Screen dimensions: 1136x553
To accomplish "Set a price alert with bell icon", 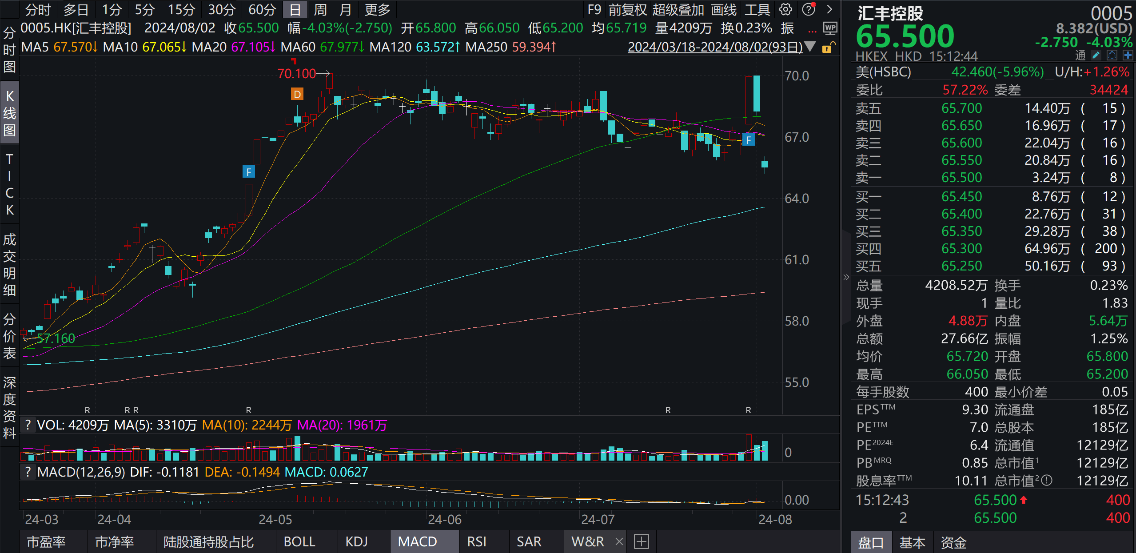I will [x=1112, y=56].
